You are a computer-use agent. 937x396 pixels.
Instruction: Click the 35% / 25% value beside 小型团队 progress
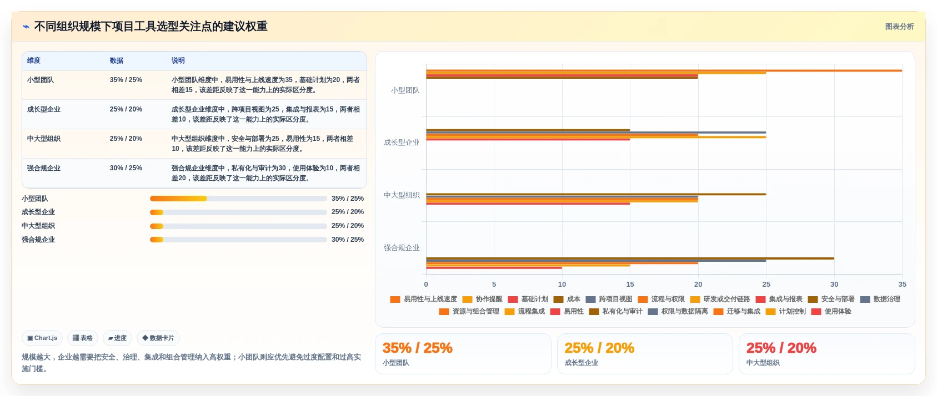click(348, 199)
